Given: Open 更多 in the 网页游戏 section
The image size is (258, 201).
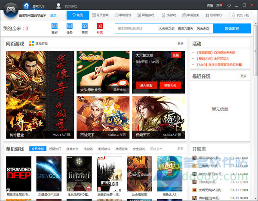Looking at the screenshot, I should coord(180,43).
